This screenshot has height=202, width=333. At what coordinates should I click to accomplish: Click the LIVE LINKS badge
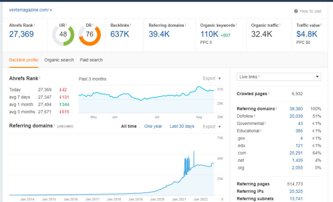[65, 126]
